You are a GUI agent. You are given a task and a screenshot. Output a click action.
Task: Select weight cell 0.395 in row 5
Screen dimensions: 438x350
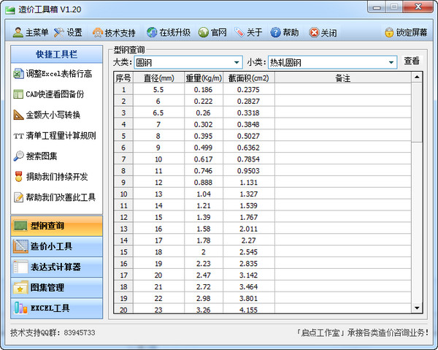pos(204,136)
